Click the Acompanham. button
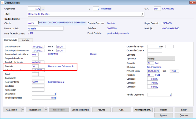The height and width of the screenshot is (119, 196). (143, 110)
